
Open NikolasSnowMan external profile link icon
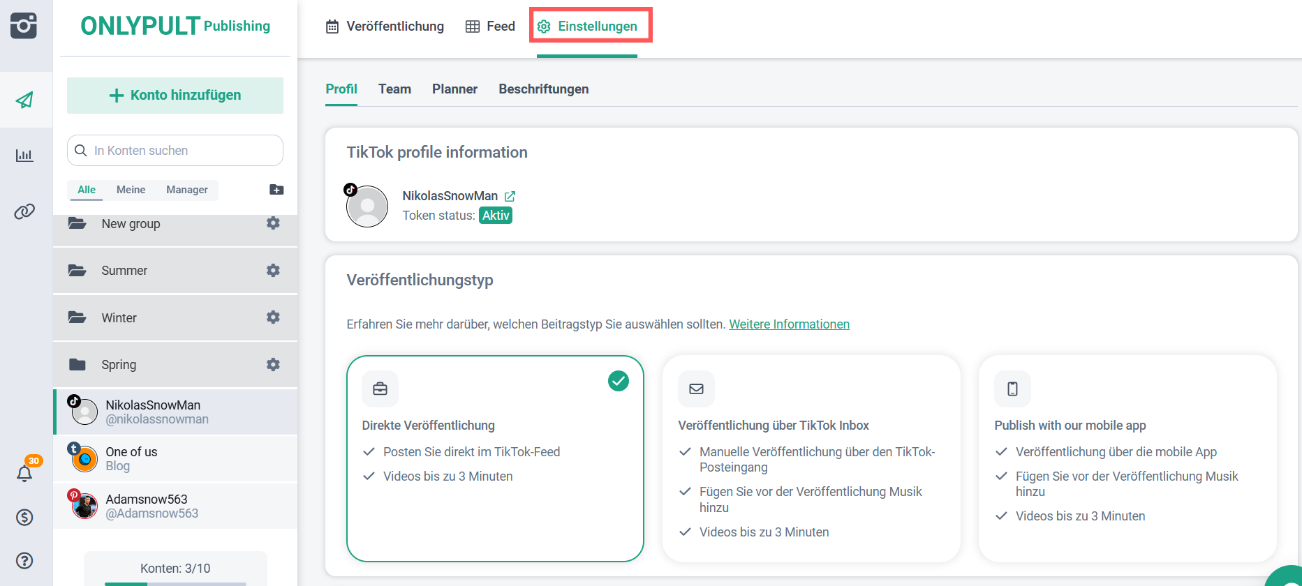click(510, 197)
